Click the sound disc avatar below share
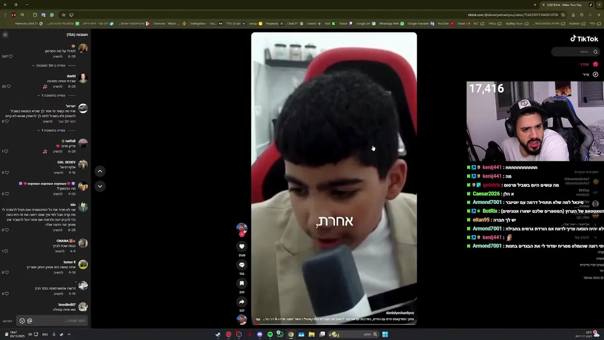The image size is (604, 340). (x=242, y=319)
